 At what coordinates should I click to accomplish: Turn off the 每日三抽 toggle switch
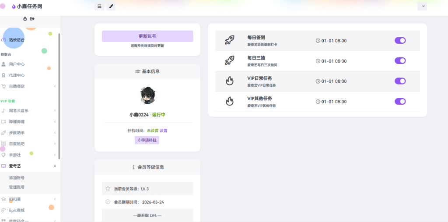[x=400, y=61]
